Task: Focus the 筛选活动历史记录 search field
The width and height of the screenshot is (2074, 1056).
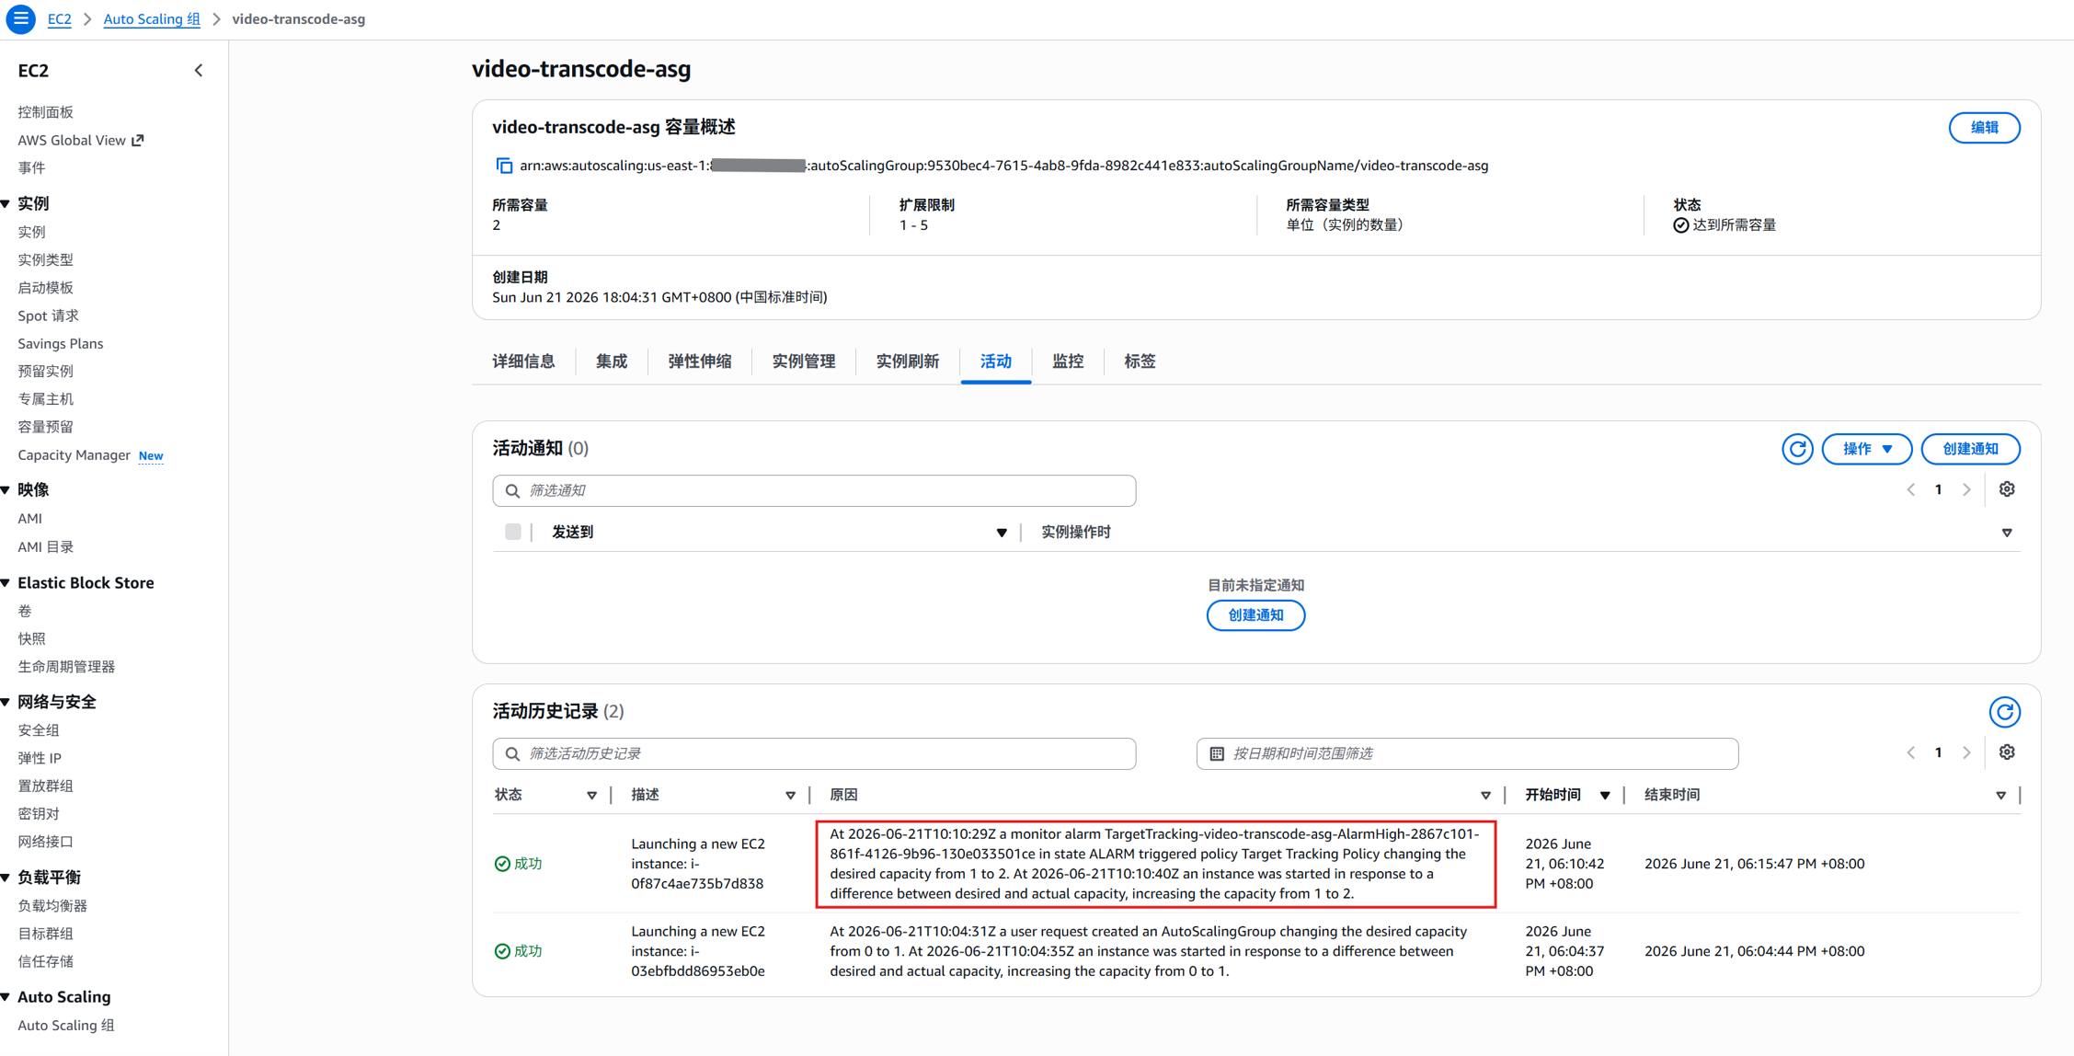Action: (814, 754)
